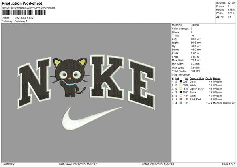Click the Light Yellow description text

coord(197,89)
